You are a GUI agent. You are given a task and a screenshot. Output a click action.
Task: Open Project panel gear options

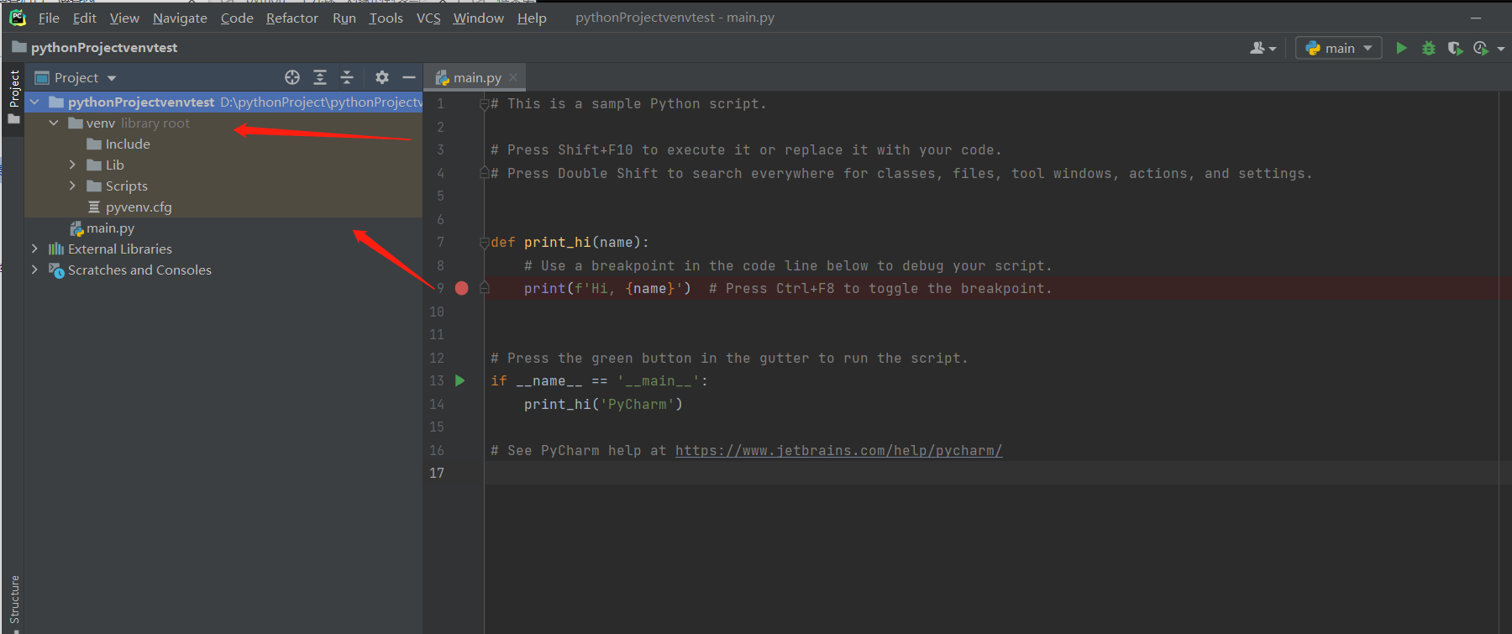[x=382, y=77]
